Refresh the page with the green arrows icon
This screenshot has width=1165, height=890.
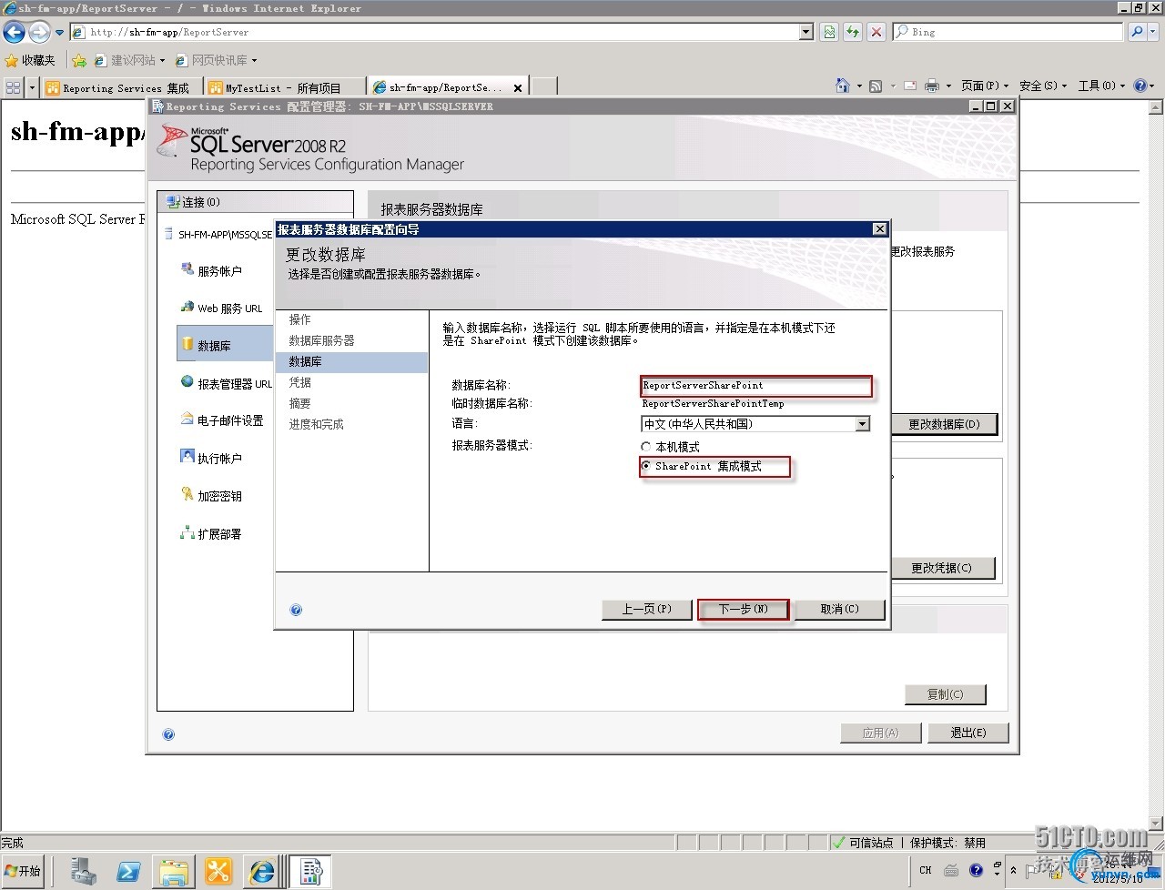click(853, 32)
